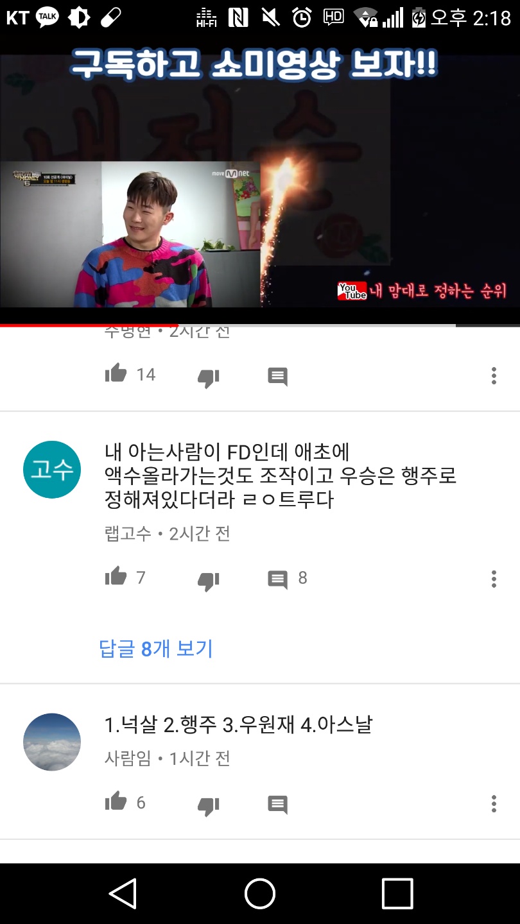Open options menu for the 14-likes comment
Viewport: 520px width, 924px height.
point(494,375)
